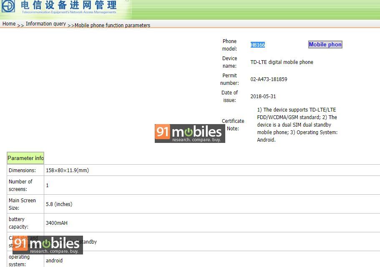
Task: Open the Parameter info tab
Action: coord(25,158)
